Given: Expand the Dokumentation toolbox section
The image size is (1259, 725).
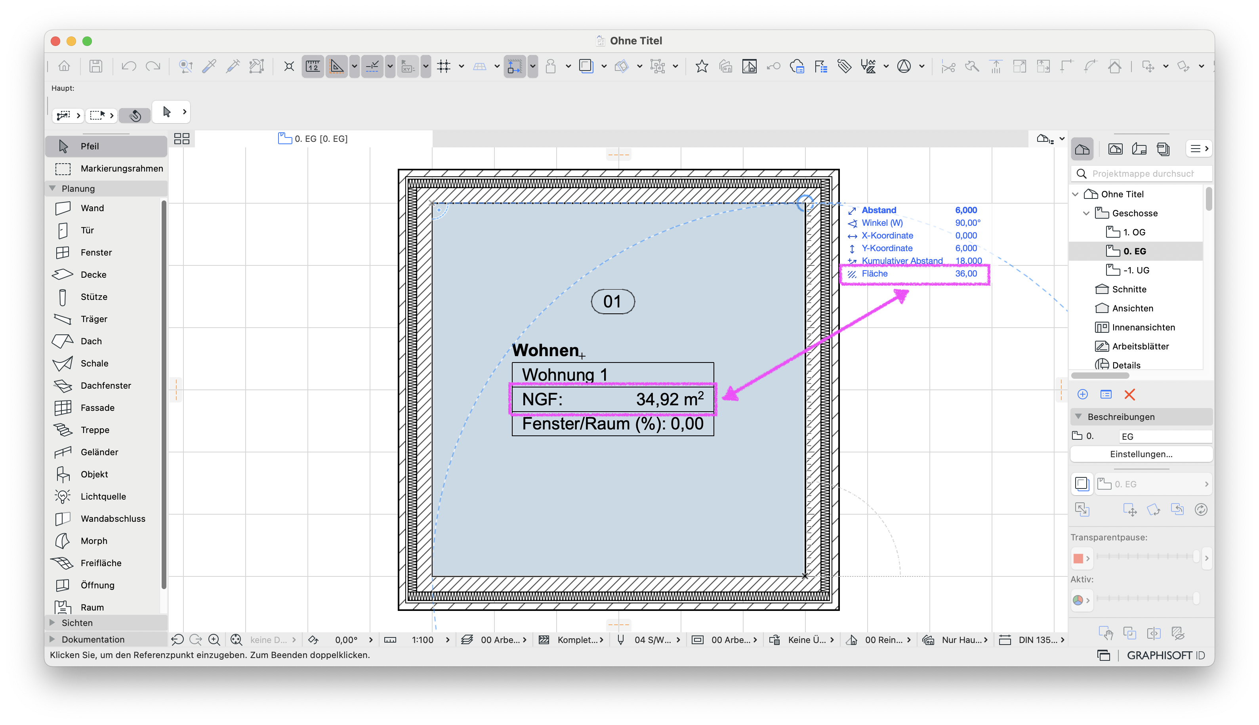Looking at the screenshot, I should point(52,639).
